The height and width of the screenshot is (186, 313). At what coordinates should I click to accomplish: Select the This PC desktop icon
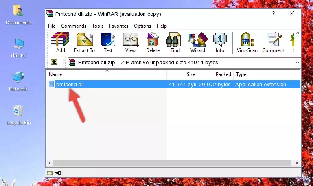(18, 48)
